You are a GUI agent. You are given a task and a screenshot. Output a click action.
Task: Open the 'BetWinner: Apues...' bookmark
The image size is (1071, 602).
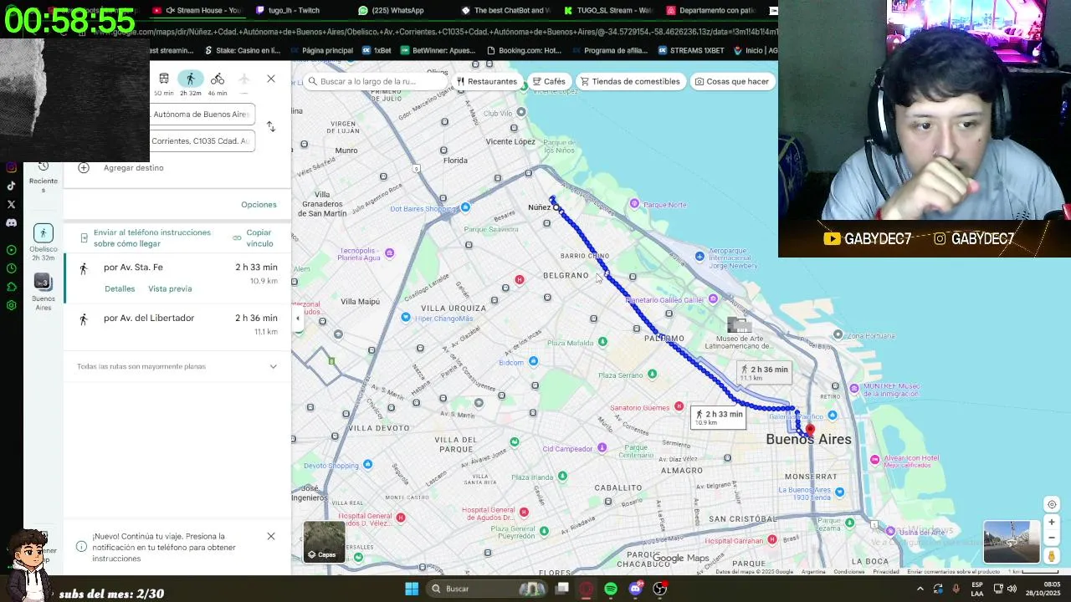[438, 50]
